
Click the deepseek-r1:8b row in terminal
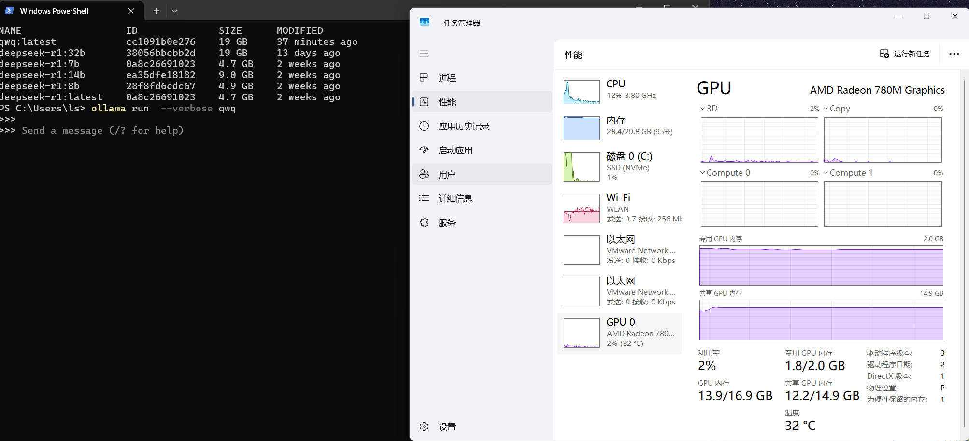[x=170, y=86]
